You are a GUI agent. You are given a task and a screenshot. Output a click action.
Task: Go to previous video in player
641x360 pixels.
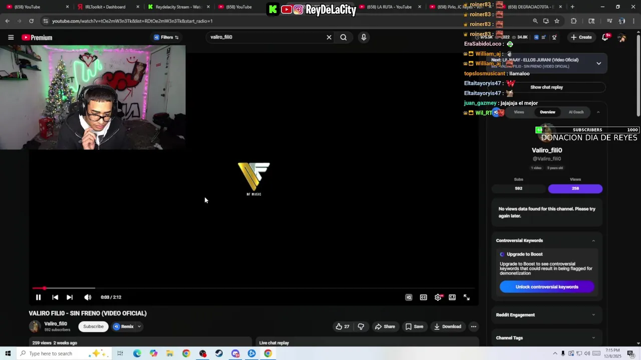[x=55, y=297]
